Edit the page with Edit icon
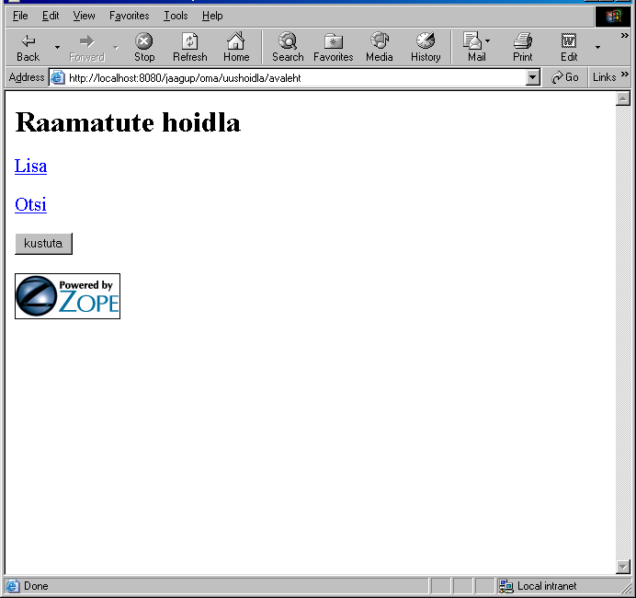 point(569,47)
